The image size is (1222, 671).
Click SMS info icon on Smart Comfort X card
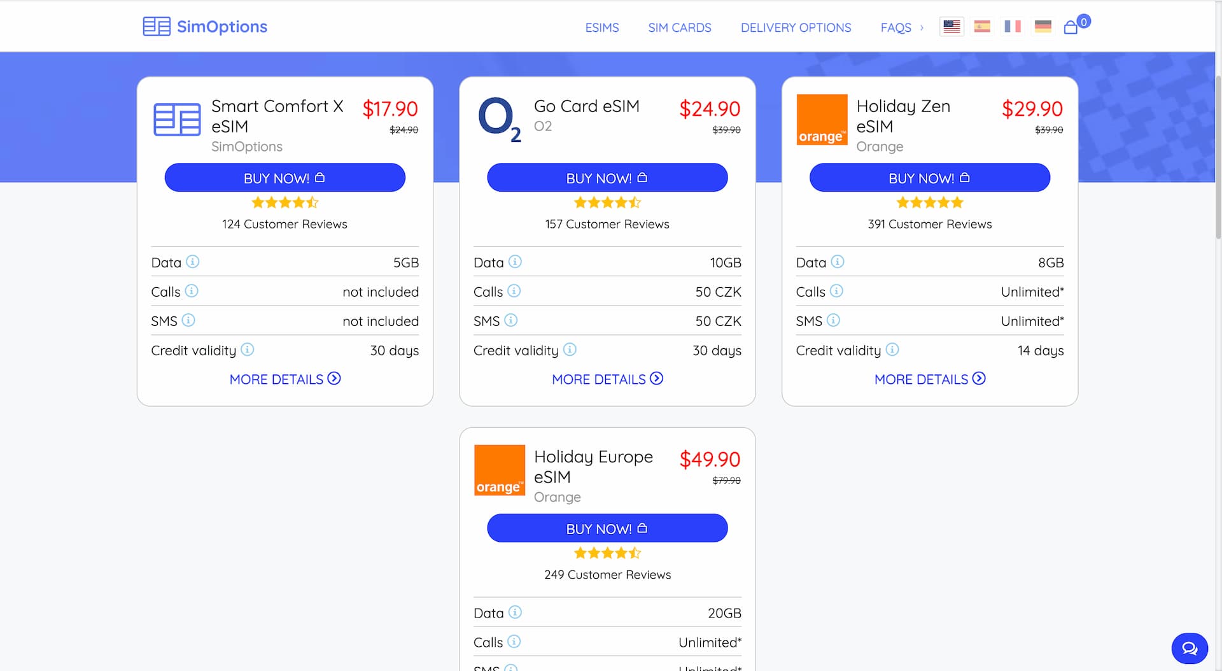188,320
